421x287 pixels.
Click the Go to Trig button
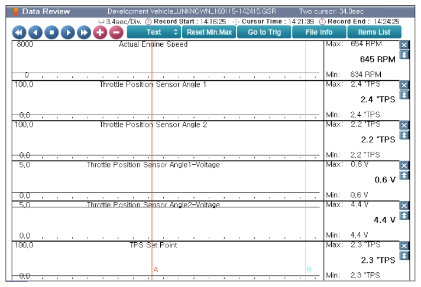[x=263, y=32]
